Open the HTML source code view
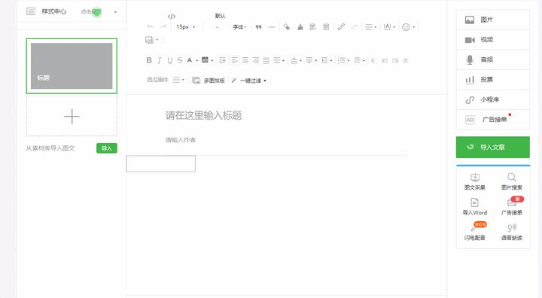Screen dimensions: 542x298 [x=172, y=17]
